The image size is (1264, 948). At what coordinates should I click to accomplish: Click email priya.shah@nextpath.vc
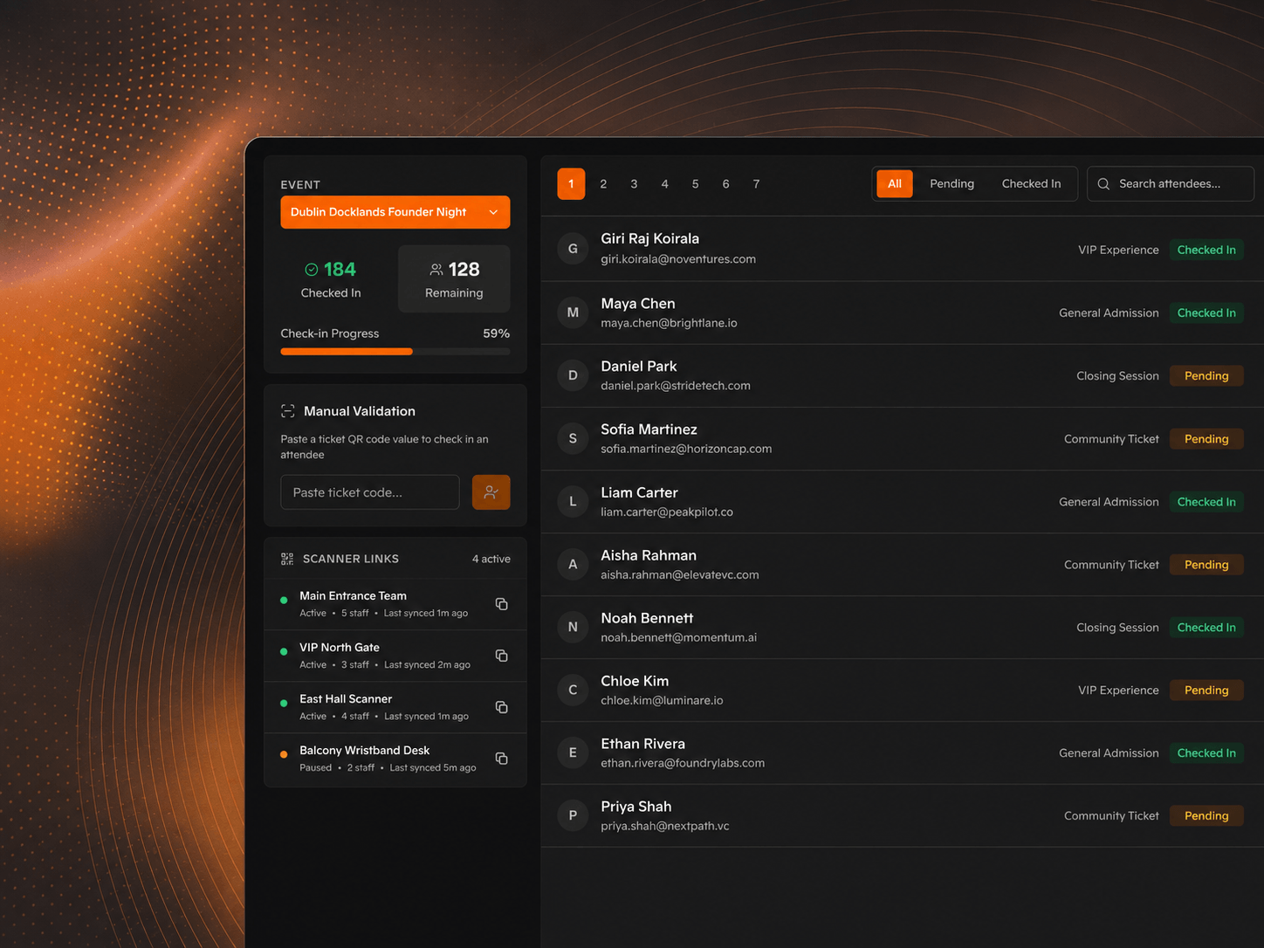[x=665, y=826]
